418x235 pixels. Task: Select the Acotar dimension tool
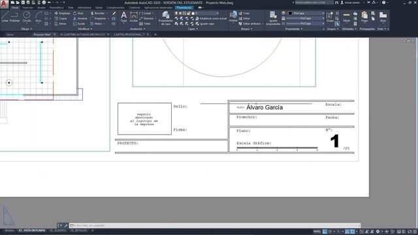coord(134,16)
